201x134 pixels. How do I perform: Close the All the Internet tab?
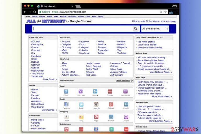coord(72,6)
